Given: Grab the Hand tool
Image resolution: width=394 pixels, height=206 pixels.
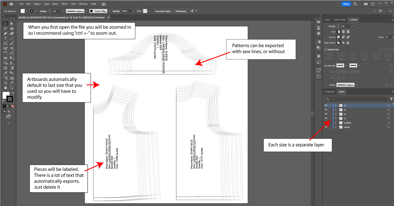Looking at the screenshot, I should tap(5, 88).
